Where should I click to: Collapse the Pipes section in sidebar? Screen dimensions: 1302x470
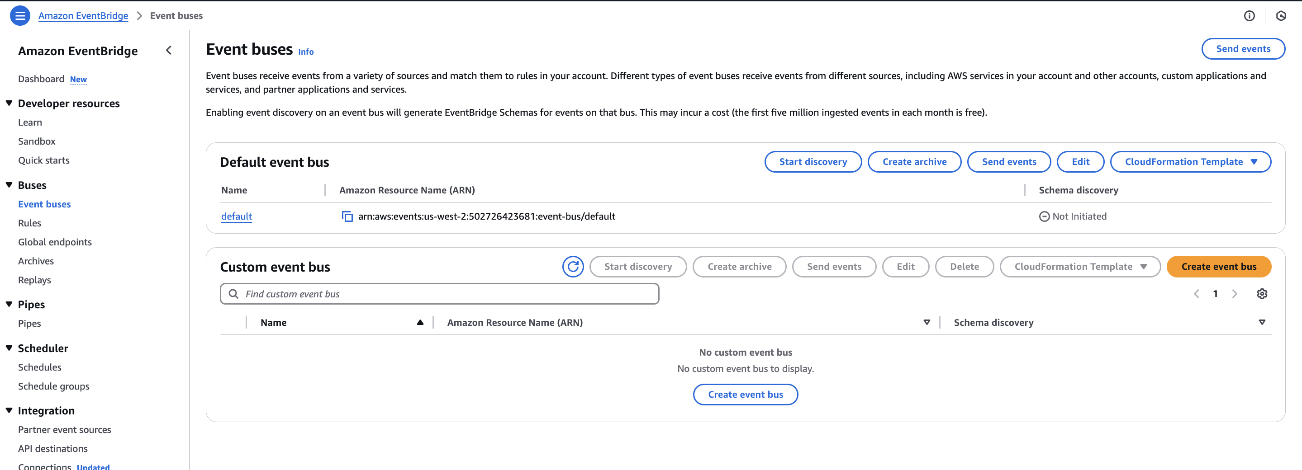[9, 304]
